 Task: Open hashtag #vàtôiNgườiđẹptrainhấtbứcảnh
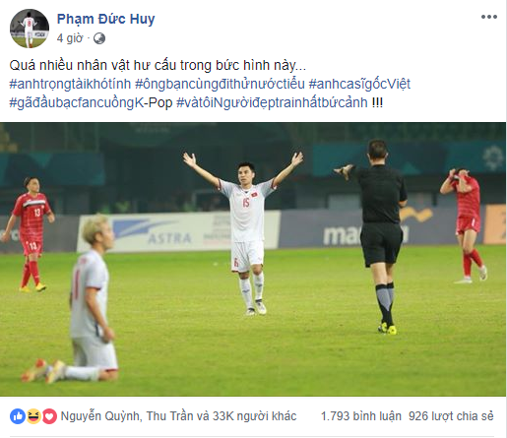pos(272,102)
